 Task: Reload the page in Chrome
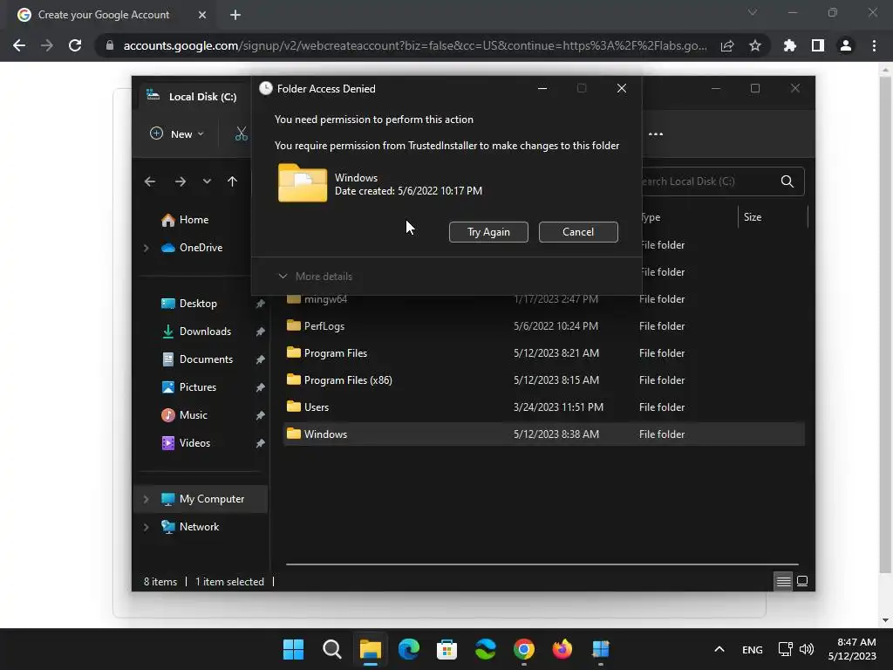click(x=75, y=45)
